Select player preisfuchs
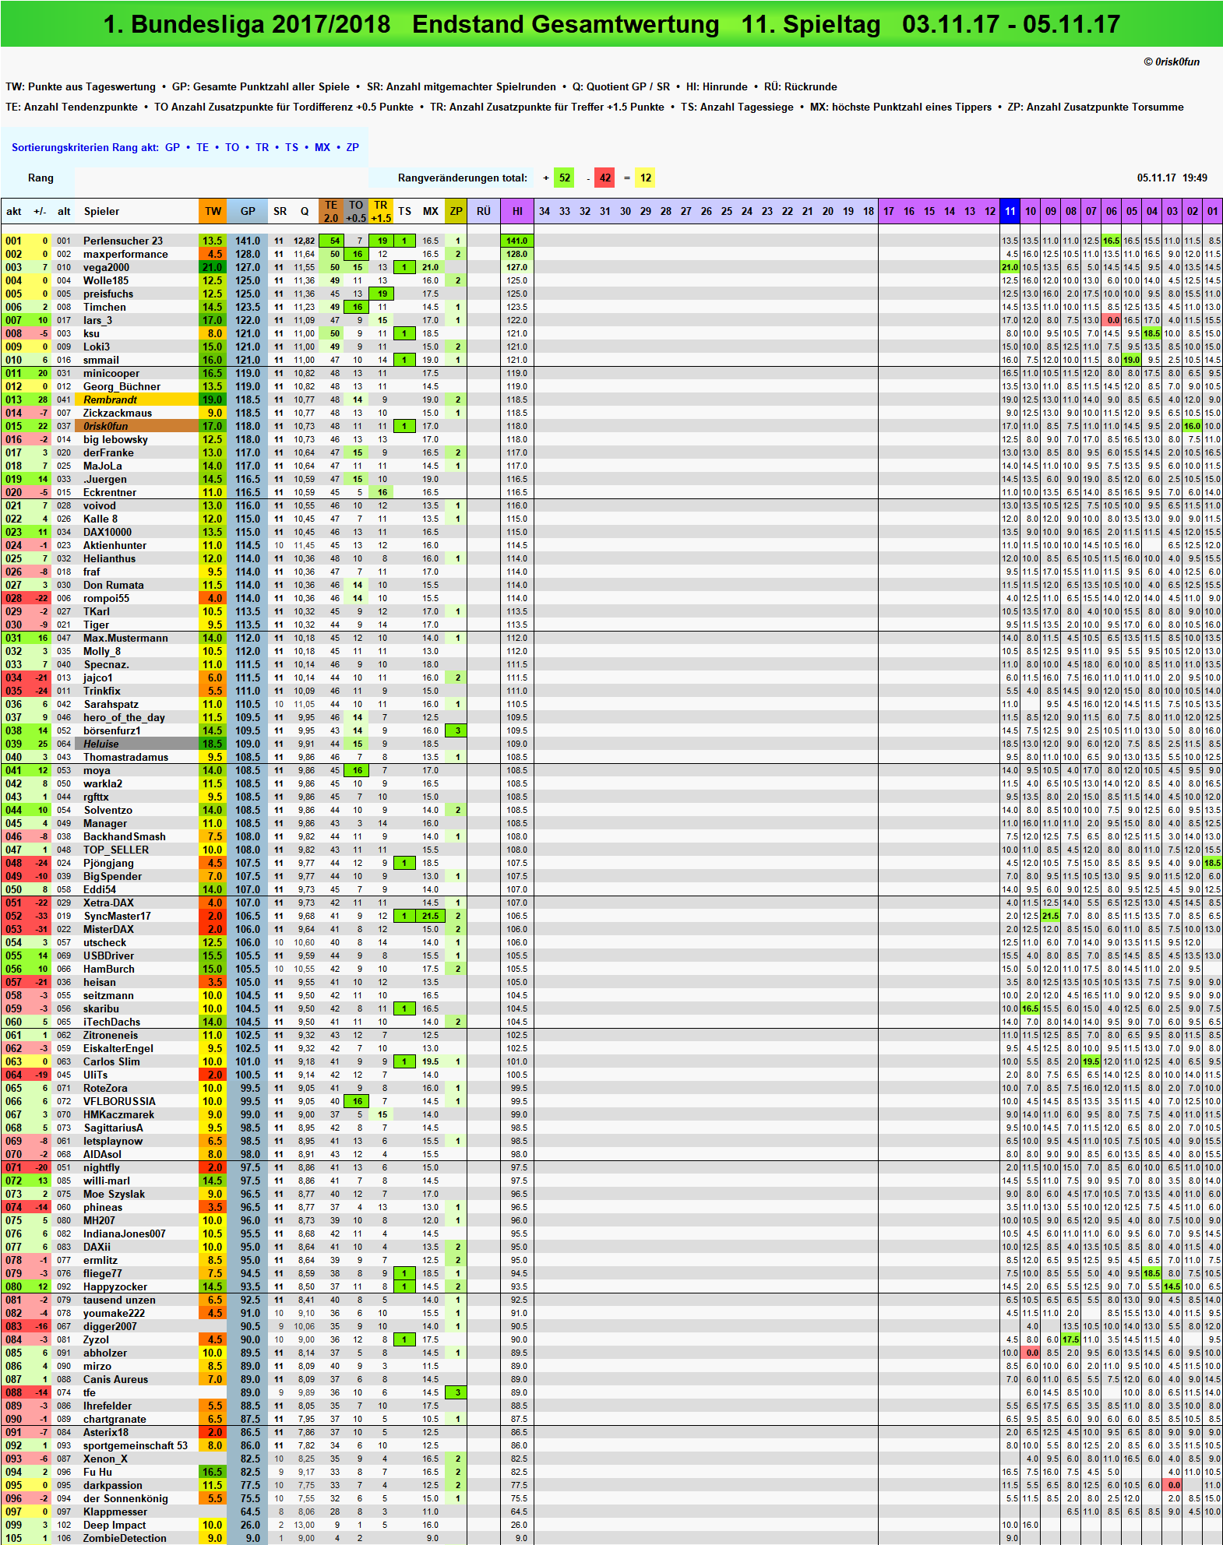Screen dimensions: 1223x1545 point(108,294)
